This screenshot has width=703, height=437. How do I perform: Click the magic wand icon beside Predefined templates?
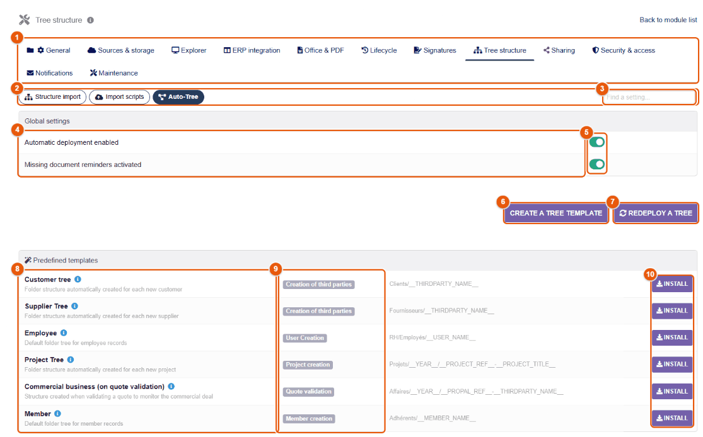click(28, 260)
